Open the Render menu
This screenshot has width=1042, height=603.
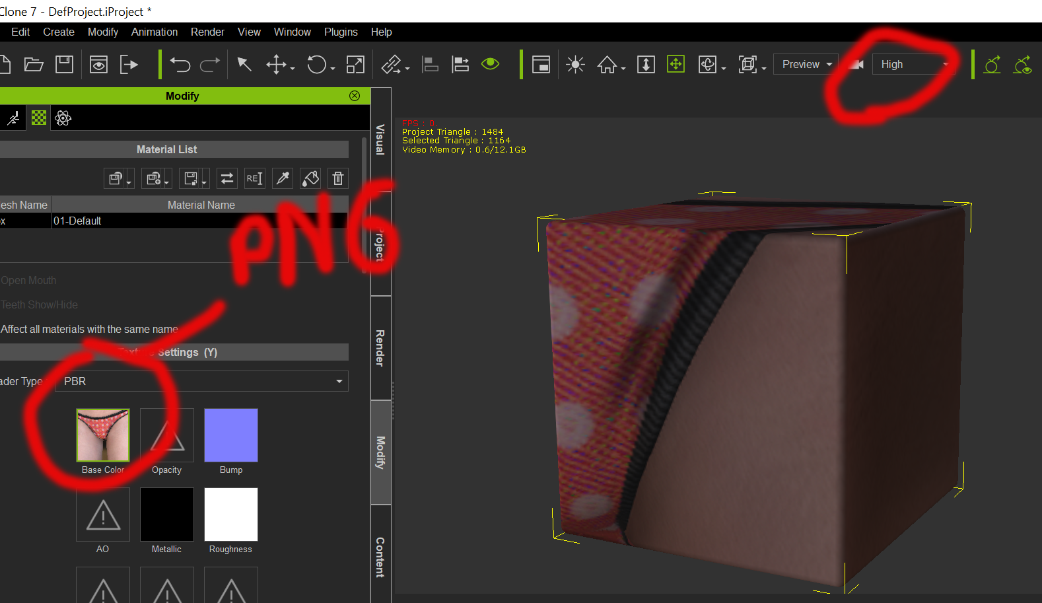(x=207, y=32)
